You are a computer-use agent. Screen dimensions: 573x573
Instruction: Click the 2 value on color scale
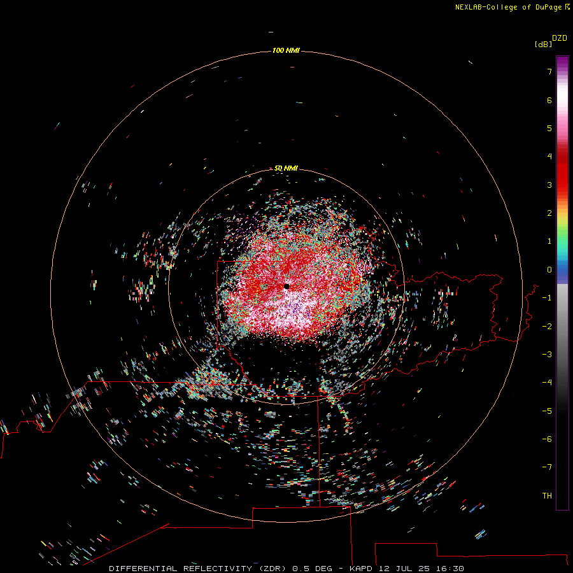pos(549,213)
